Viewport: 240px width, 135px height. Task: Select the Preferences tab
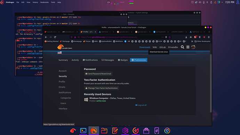139,60
